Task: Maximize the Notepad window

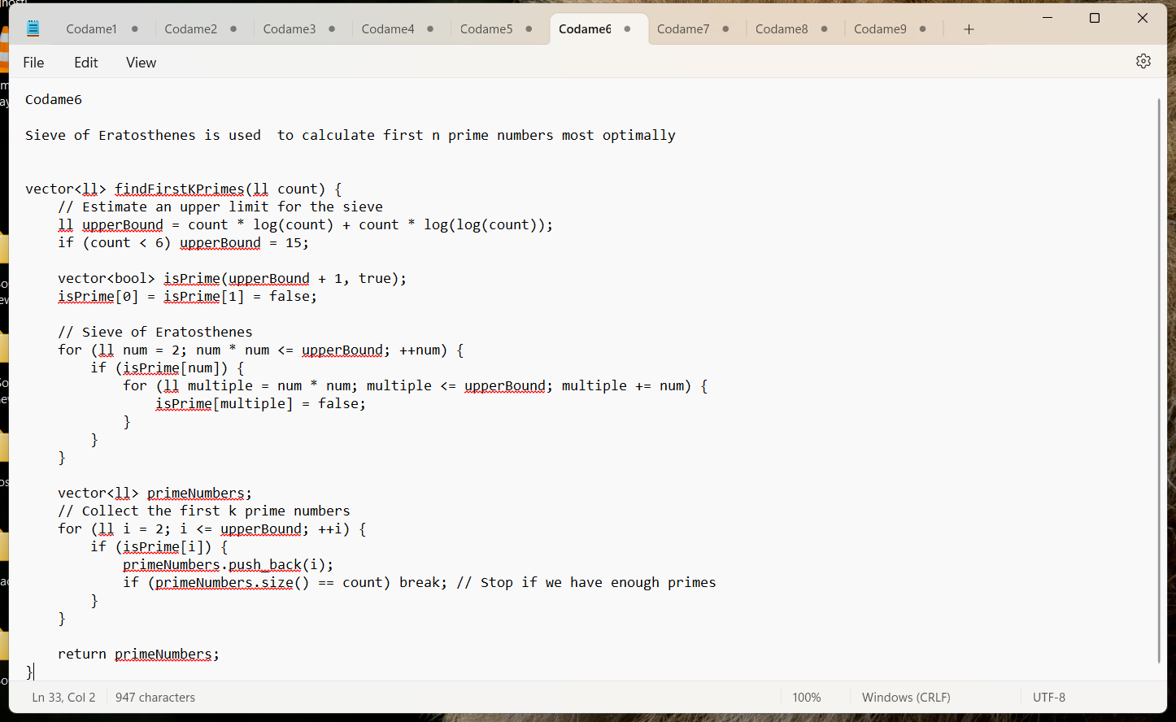Action: click(x=1095, y=18)
